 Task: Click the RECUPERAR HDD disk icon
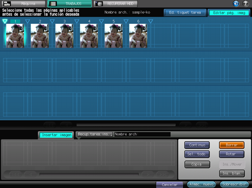[x=99, y=3]
